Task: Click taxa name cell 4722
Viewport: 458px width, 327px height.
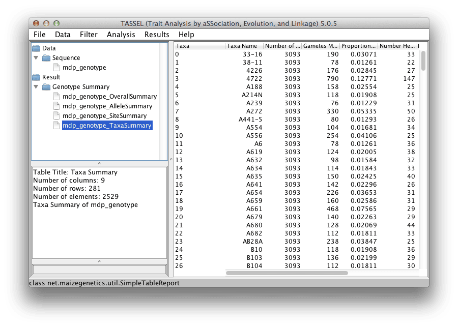Action: click(254, 79)
